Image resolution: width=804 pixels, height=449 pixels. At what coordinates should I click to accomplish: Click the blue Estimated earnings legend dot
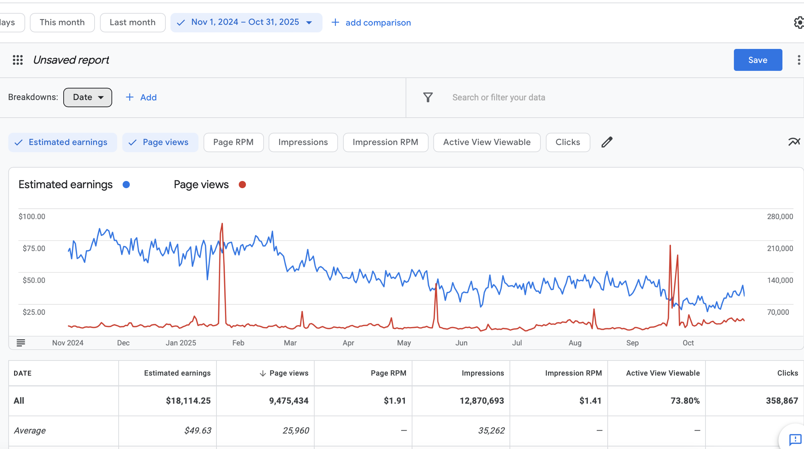coord(126,185)
